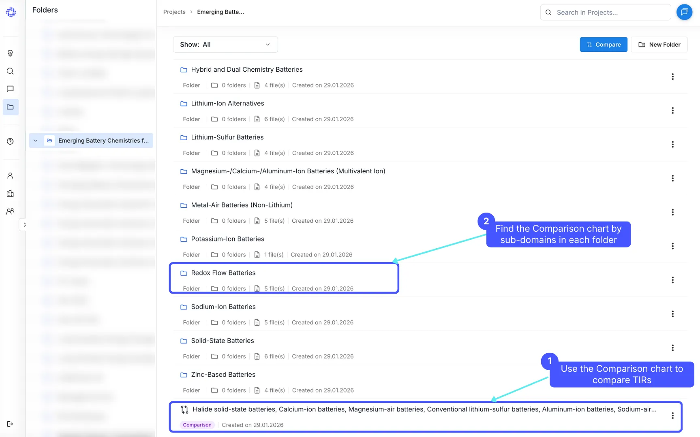Click the Compare button
This screenshot has width=700, height=437.
pos(604,45)
